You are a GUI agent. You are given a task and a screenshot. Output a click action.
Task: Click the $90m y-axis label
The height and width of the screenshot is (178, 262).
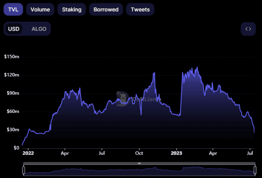(x=13, y=93)
